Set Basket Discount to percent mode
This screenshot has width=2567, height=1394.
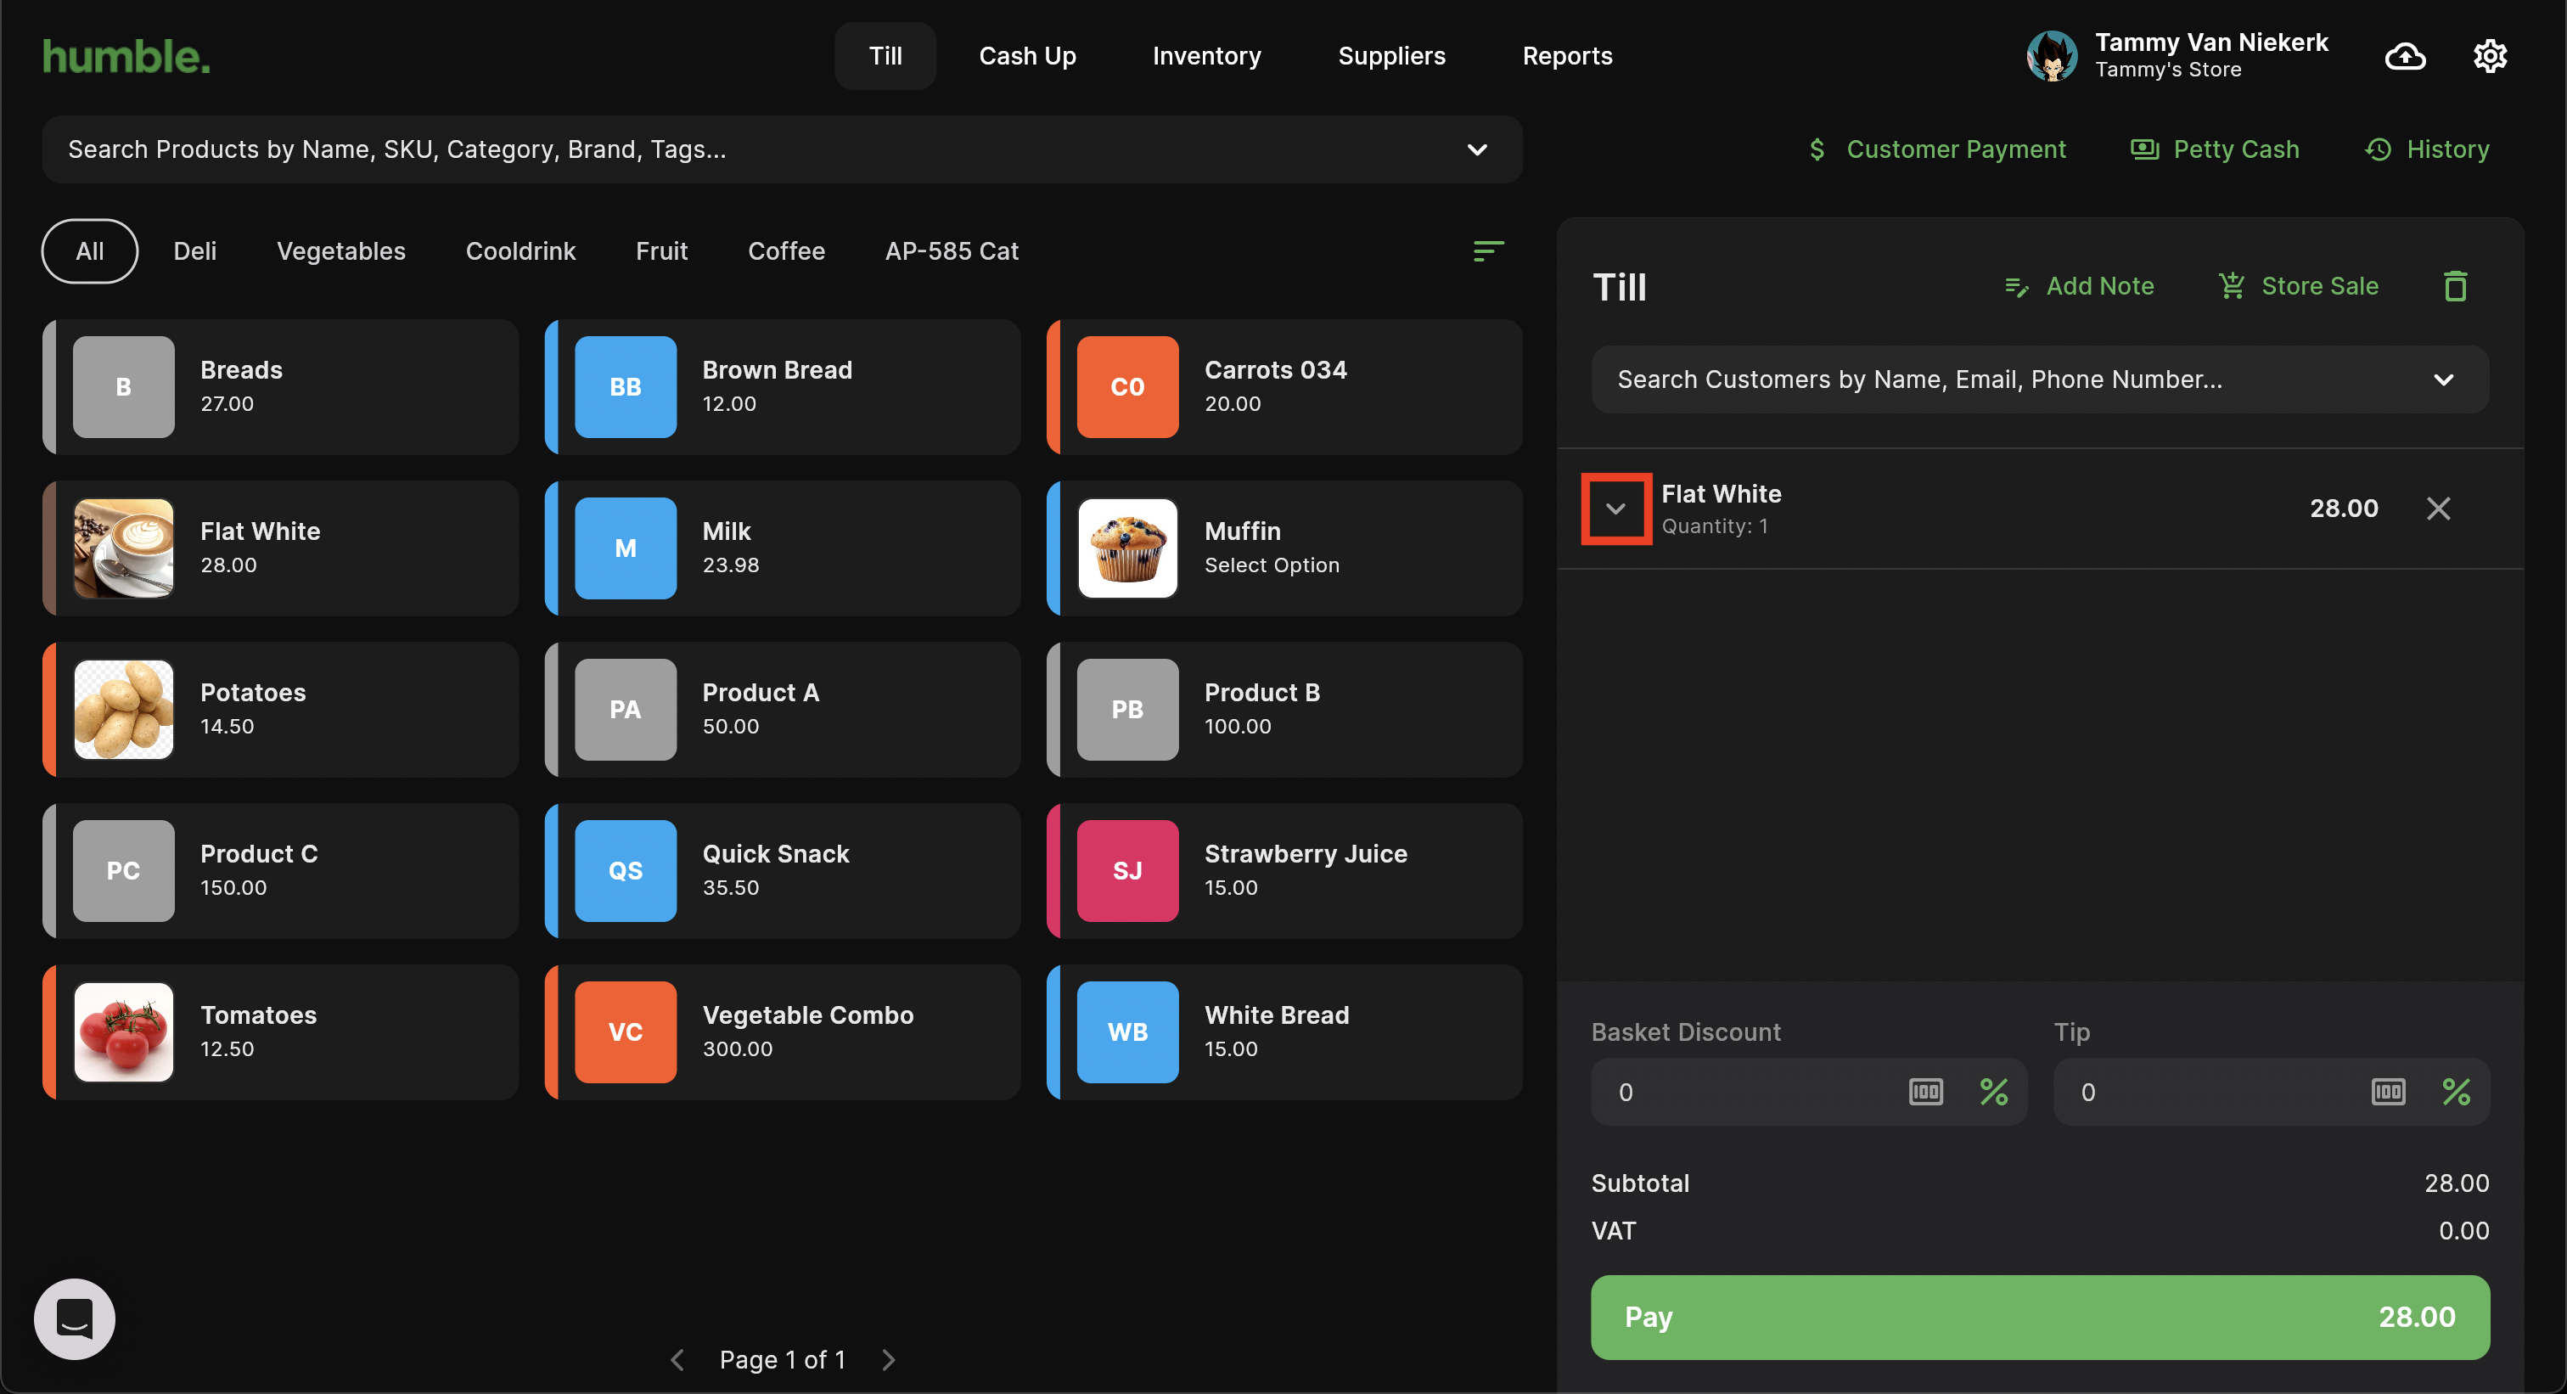point(1993,1091)
